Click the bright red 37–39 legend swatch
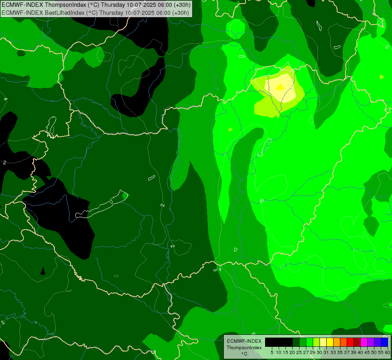Image resolution: width=392 pixels, height=360 pixels. 350,342
